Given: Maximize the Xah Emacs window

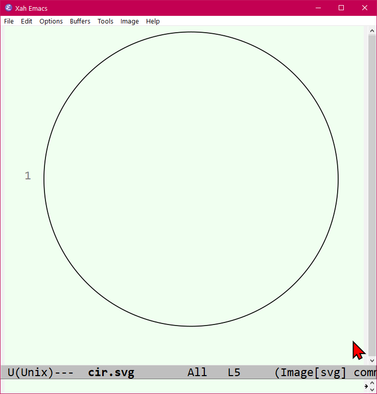Looking at the screenshot, I should (341, 8).
